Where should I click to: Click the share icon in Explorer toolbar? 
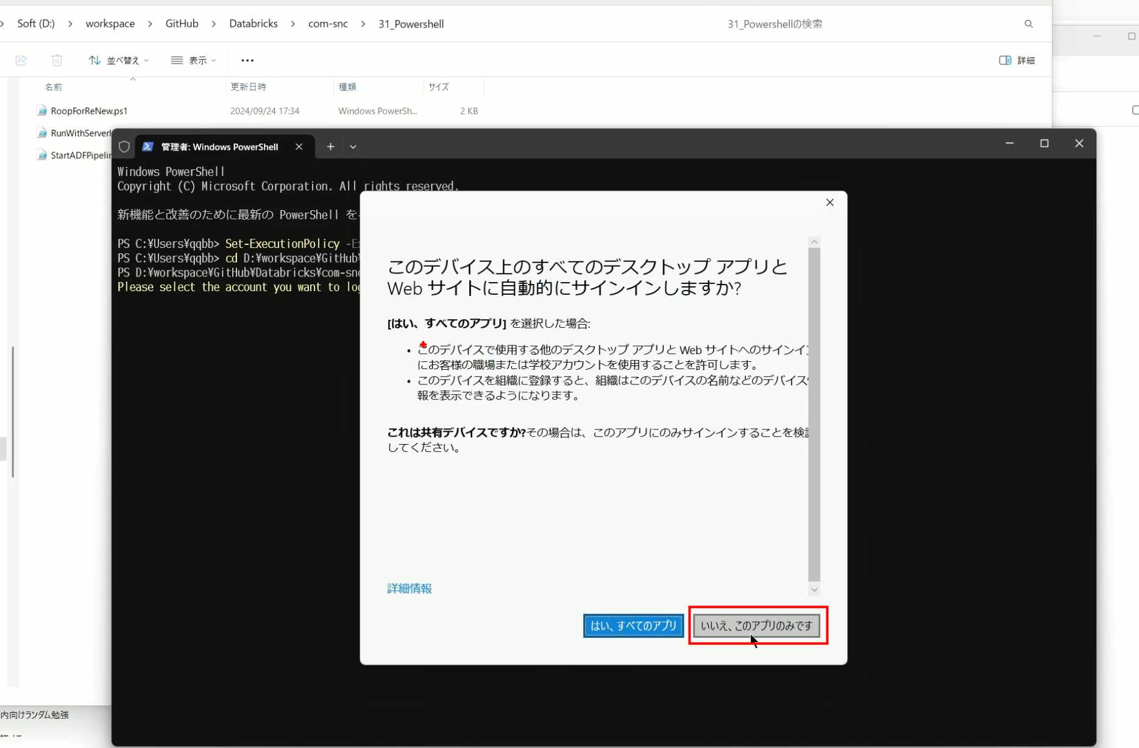point(21,60)
